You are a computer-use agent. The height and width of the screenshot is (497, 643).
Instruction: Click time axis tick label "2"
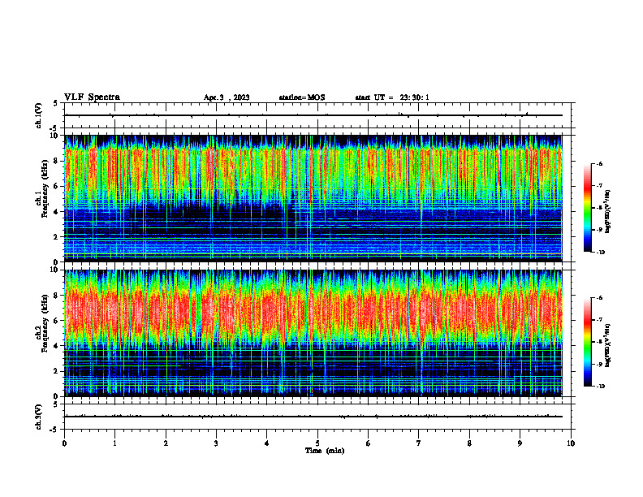click(166, 443)
